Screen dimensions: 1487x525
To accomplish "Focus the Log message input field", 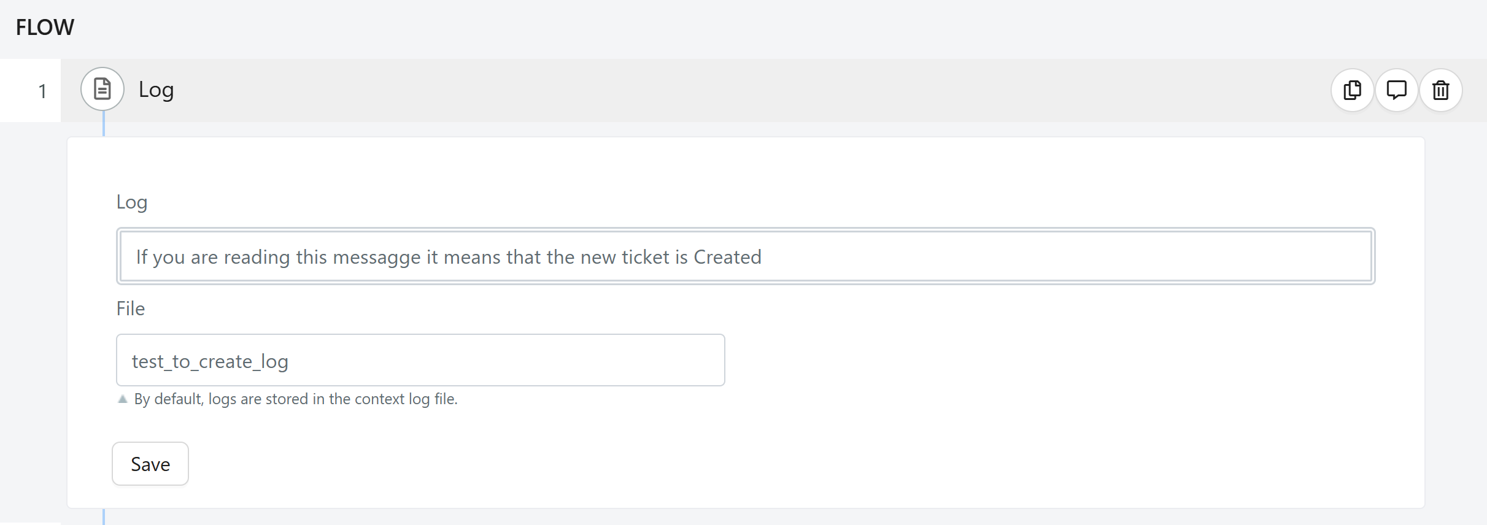I will coord(746,256).
